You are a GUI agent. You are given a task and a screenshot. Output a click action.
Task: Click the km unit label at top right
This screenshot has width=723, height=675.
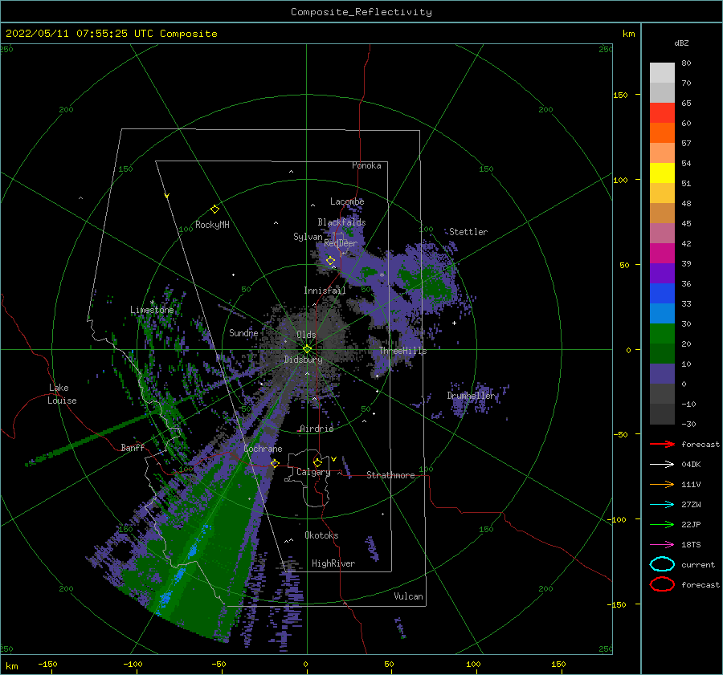pos(628,34)
